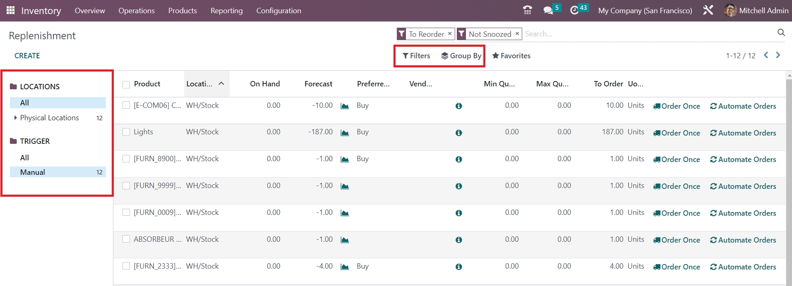The height and width of the screenshot is (286, 792).
Task: Open forecast graph icon for ABSORBEUR row
Action: 345,240
